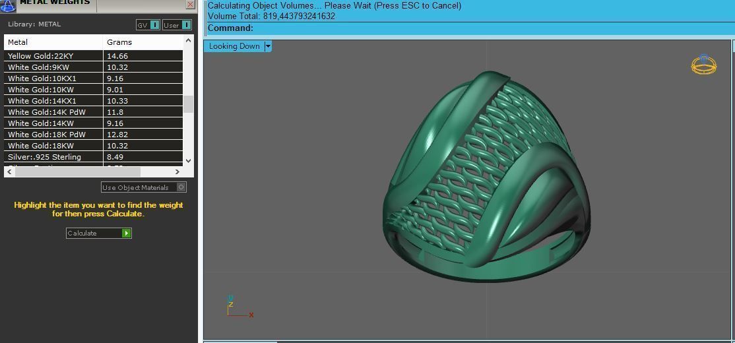The height and width of the screenshot is (343, 735).
Task: Click the Looking Down viewport label
Action: (234, 46)
